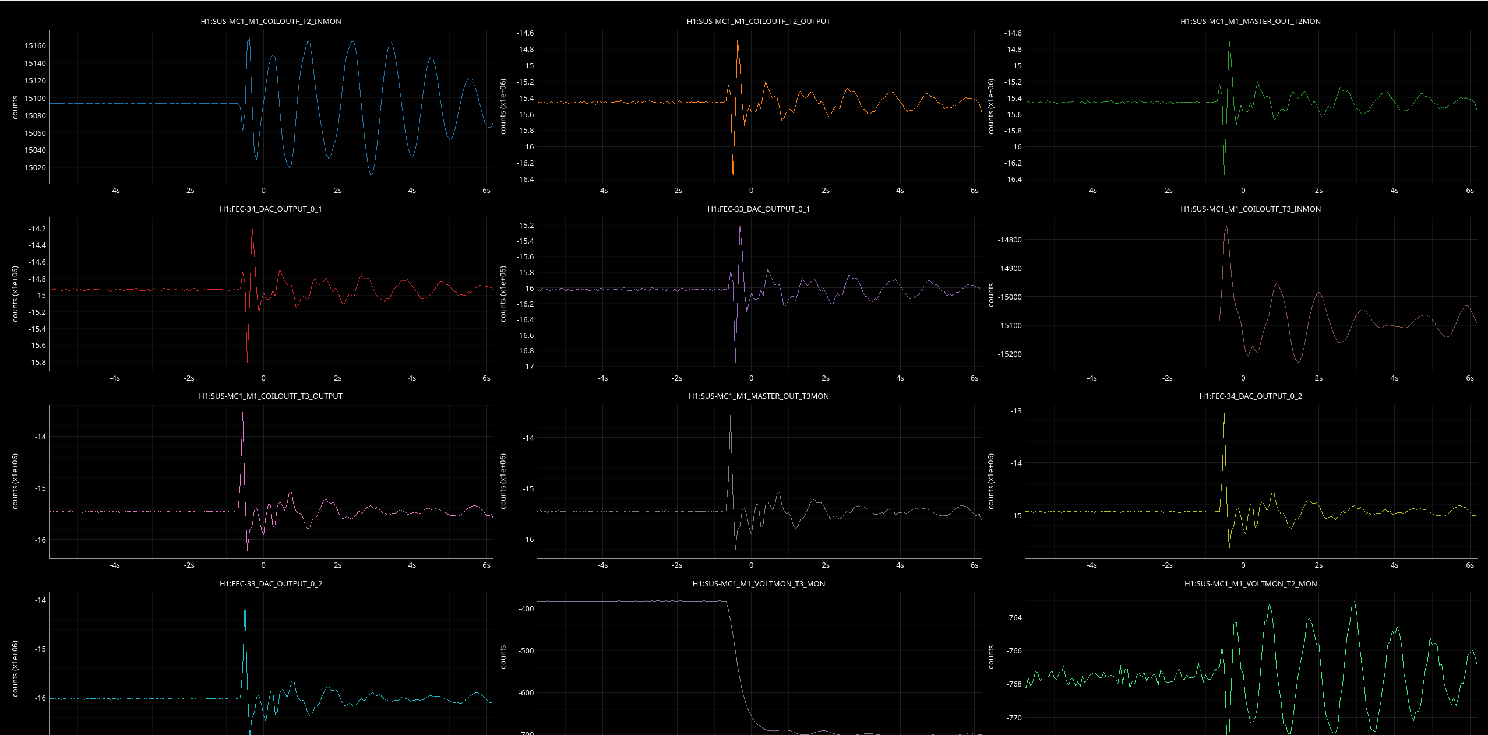Select the H1:SUS-MC1_M1_COILOUTF_T3_INMON plot title
Screen dimensions: 1488x735
[x=1250, y=209]
